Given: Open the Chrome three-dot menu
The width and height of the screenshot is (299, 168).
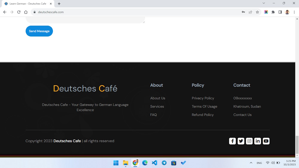Looking at the screenshot, I should 294,12.
